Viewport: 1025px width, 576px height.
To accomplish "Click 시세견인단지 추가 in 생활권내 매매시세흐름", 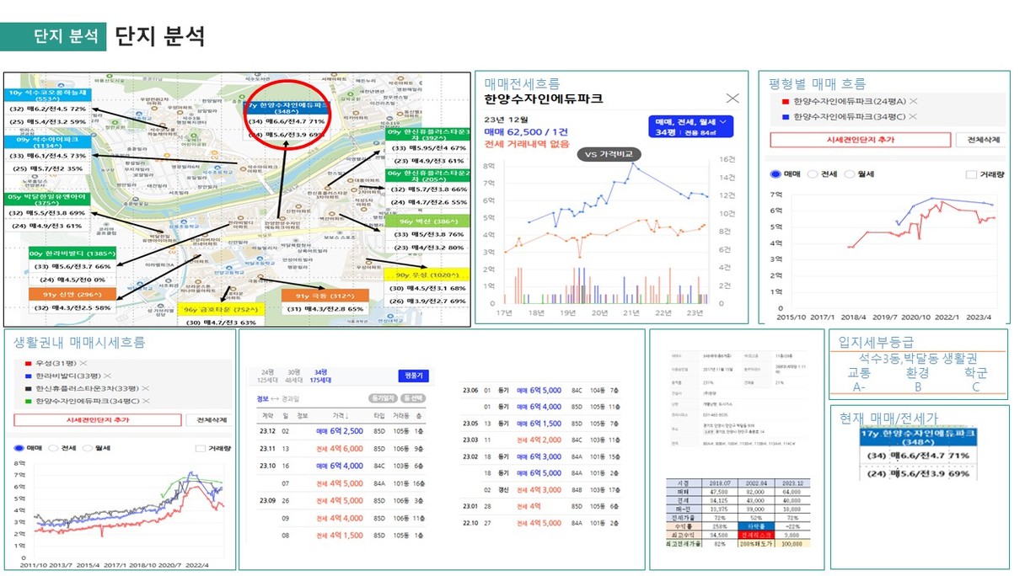I will click(97, 419).
